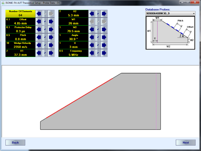Increase U value with right arrow
Viewport: 201px width, 151px height.
point(104,45)
